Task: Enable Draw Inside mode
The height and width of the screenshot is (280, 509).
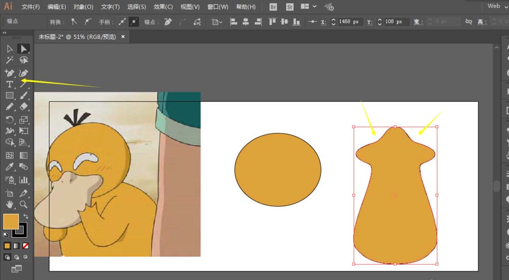Action: pos(25,257)
